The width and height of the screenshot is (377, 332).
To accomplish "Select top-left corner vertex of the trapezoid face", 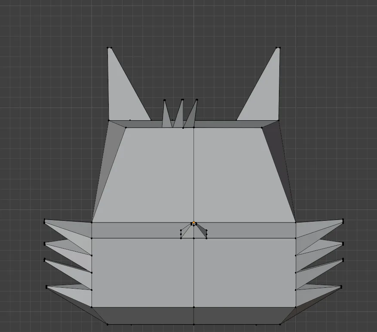I will click(126, 128).
